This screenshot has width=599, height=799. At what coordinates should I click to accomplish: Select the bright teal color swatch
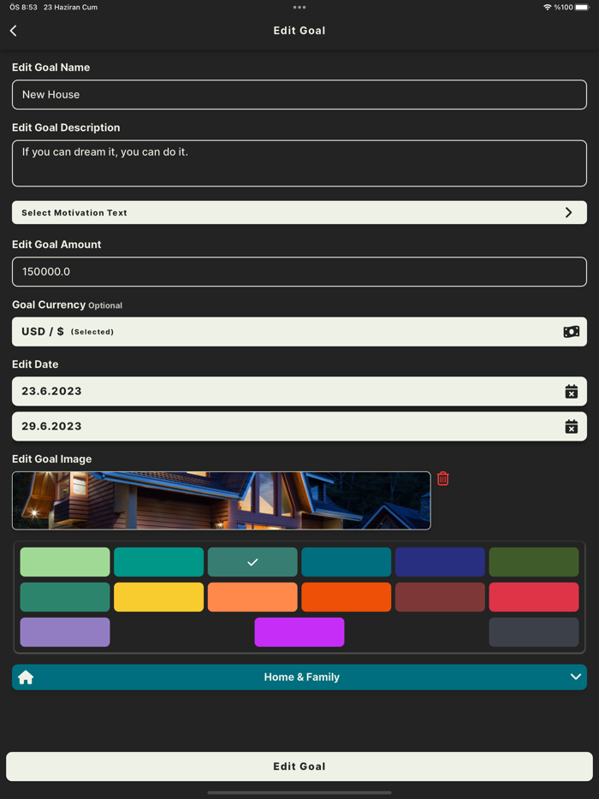tap(158, 562)
